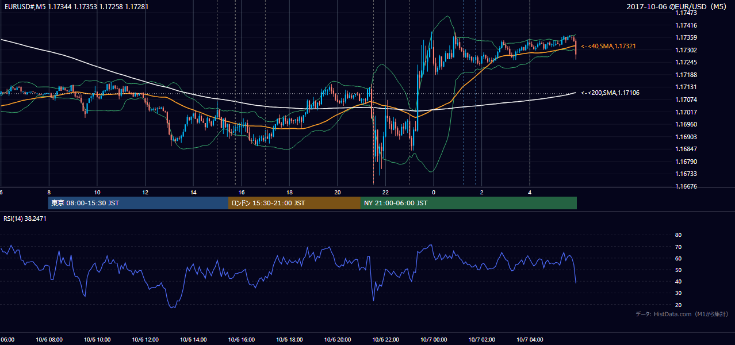The width and height of the screenshot is (735, 345).
Task: Click price axis value 1.16790
Action: pos(686,162)
